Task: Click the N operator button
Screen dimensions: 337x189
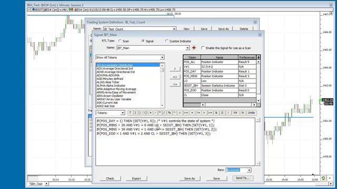Action: [243, 113]
